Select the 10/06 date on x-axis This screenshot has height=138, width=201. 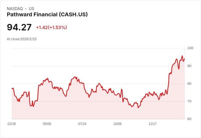[117, 124]
